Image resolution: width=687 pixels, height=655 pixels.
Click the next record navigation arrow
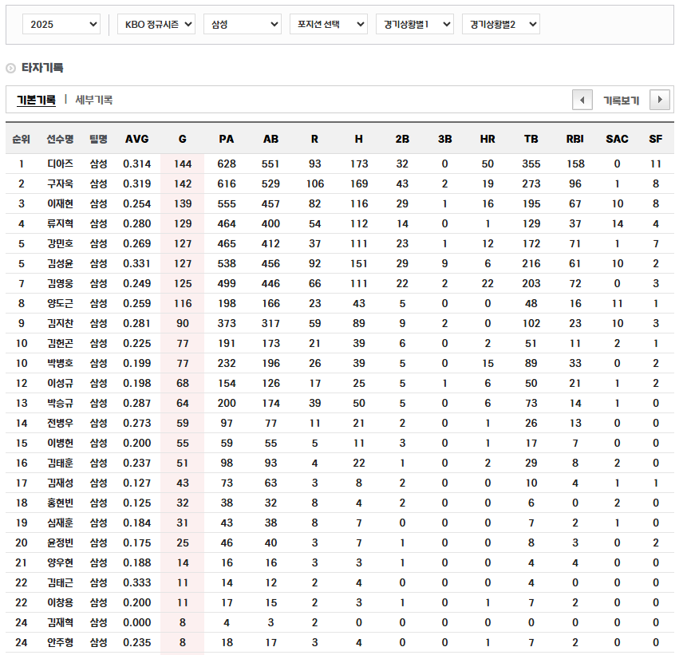(660, 99)
